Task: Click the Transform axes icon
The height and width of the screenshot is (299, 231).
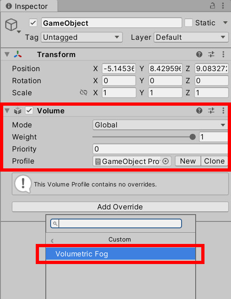Action: point(18,54)
